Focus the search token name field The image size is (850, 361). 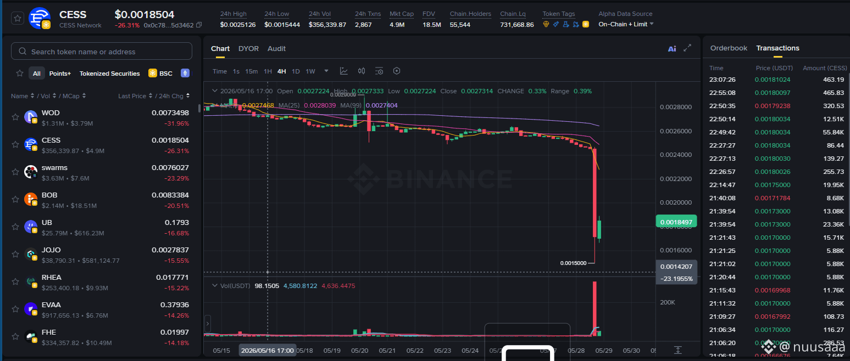pos(102,51)
